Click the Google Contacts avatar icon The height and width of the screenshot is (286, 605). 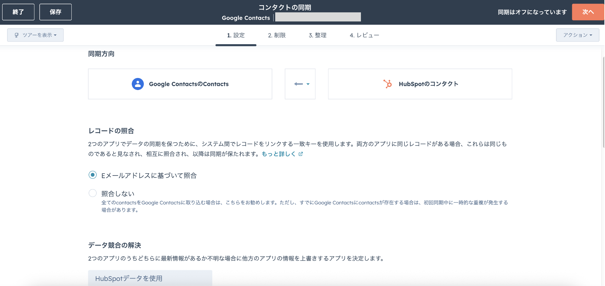138,84
